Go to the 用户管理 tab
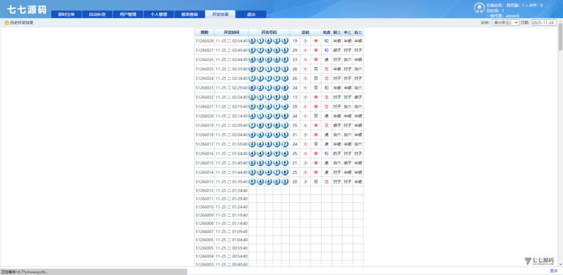The width and height of the screenshot is (563, 275). (128, 14)
